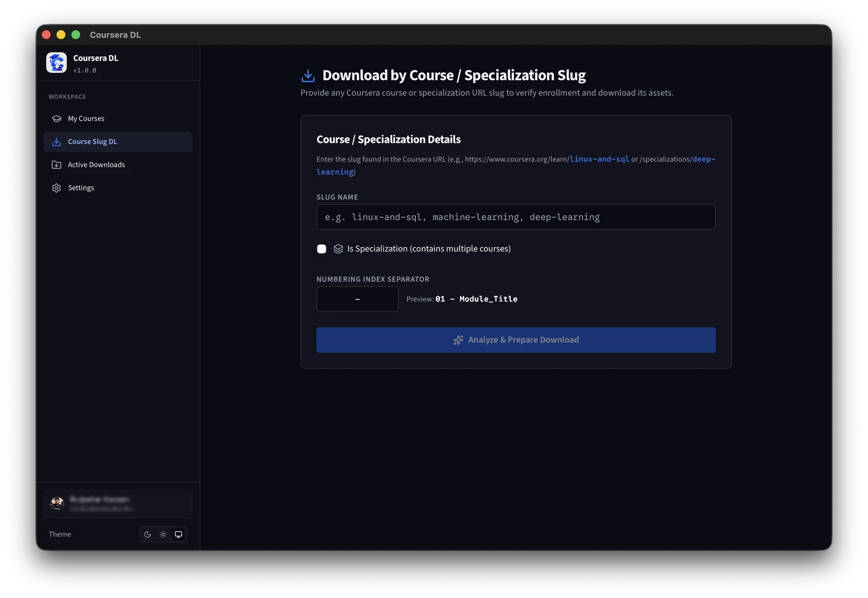Select the Course Slug DL menu item
Image resolution: width=868 pixels, height=598 pixels.
[118, 141]
